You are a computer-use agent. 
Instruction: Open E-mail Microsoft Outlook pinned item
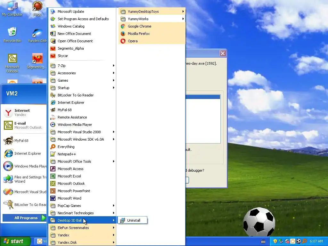click(x=24, y=125)
